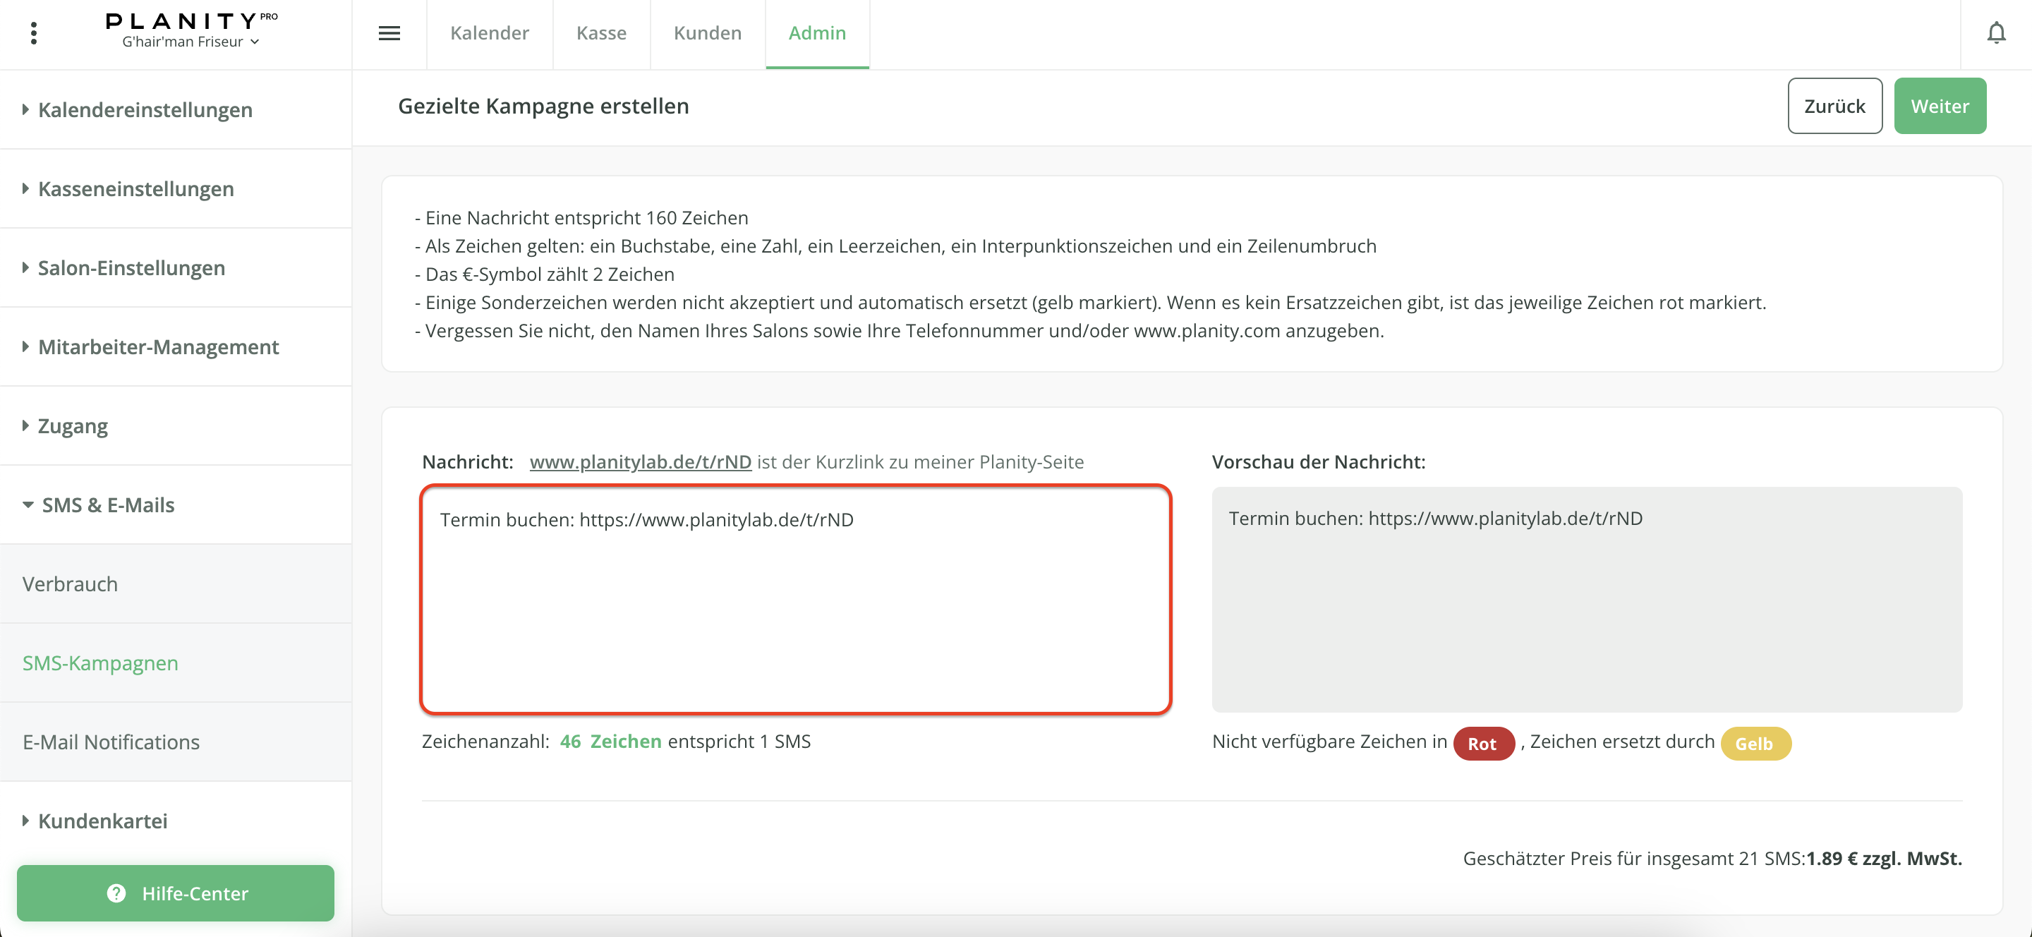Expand Salon-Einstellungen in sidebar
Viewport: 2032px width, 937px height.
tap(131, 267)
